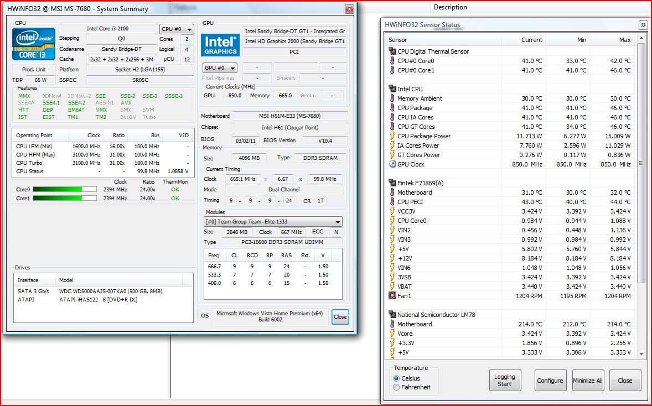Image resolution: width=652 pixels, height=406 pixels.
Task: Click the Core0 usage bar
Action: (64, 190)
